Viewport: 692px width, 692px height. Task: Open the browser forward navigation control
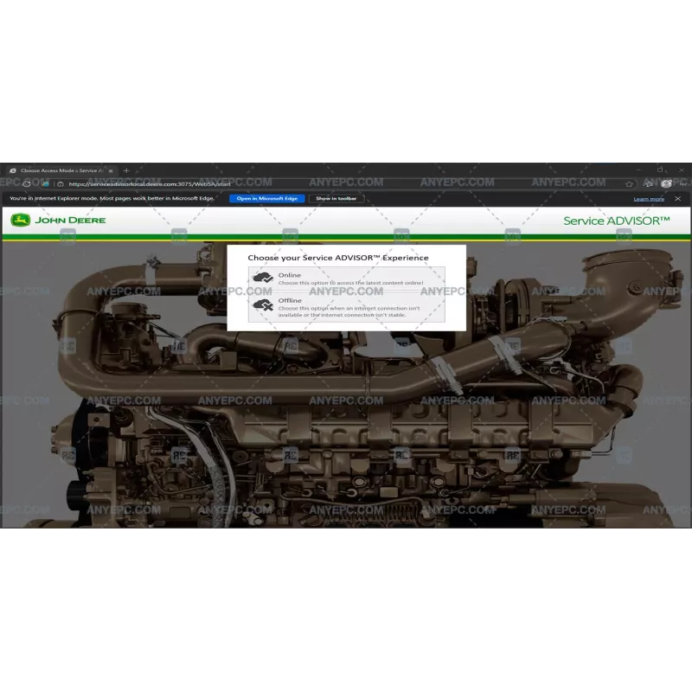18,183
